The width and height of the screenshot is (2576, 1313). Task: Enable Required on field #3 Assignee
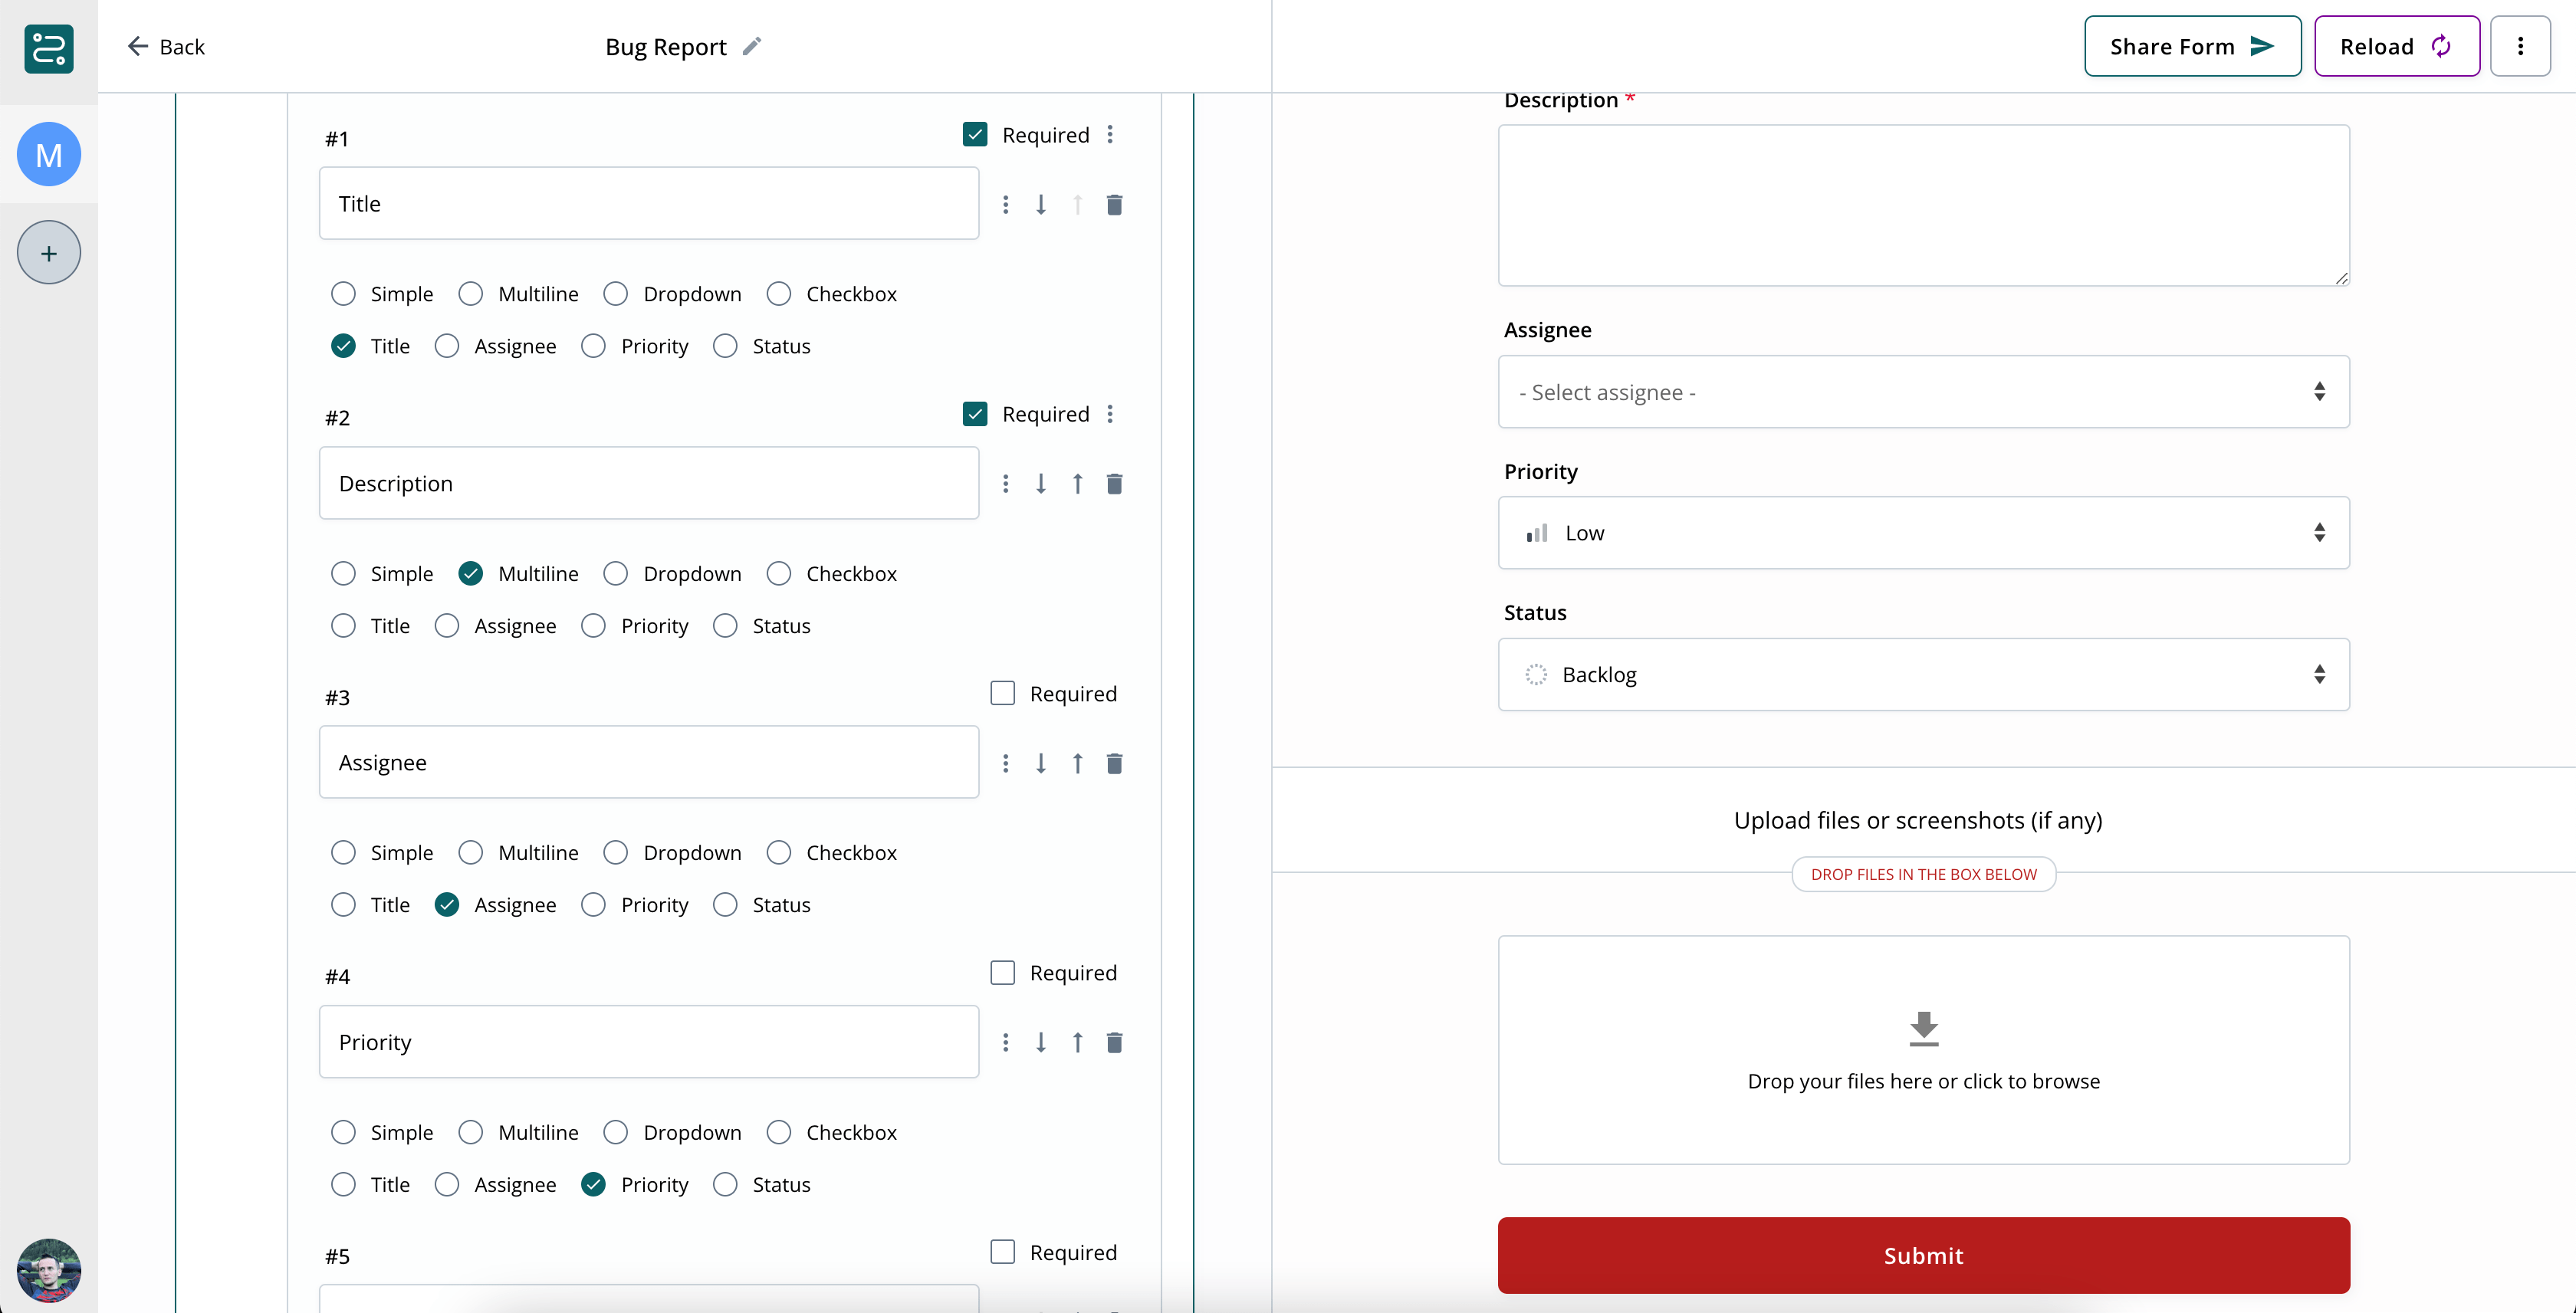point(1002,692)
